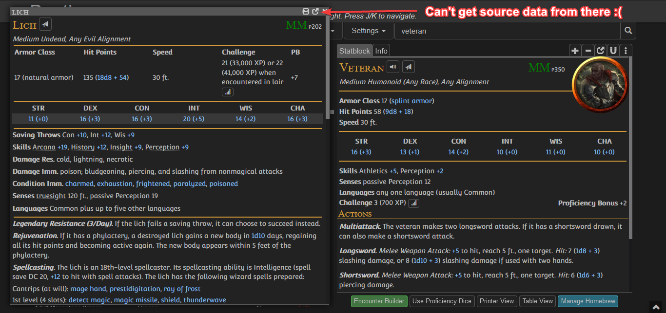666x313 pixels.
Task: Search using the magnifying glass icon
Action: pyautogui.click(x=628, y=30)
